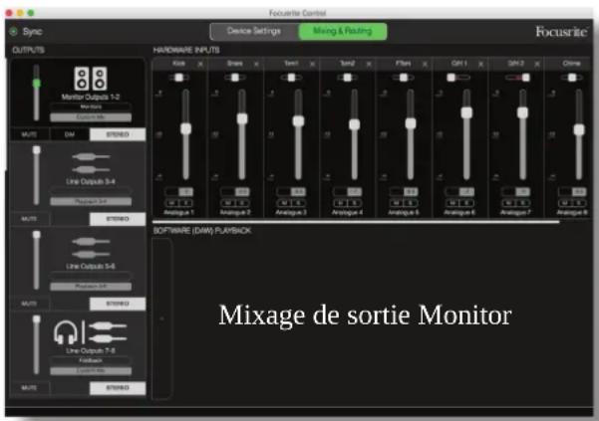Mute the Analogue 2 channel with M
Screen dimensions: 599x421
tap(228, 203)
